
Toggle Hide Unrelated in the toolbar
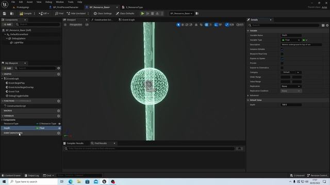pyautogui.click(x=76, y=13)
